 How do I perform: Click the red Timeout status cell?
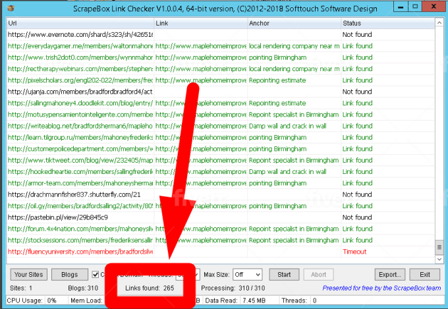354,252
